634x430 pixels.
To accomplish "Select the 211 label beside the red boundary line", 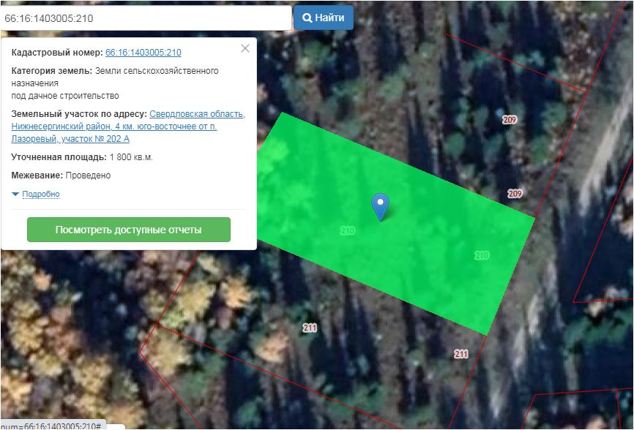I will click(461, 354).
